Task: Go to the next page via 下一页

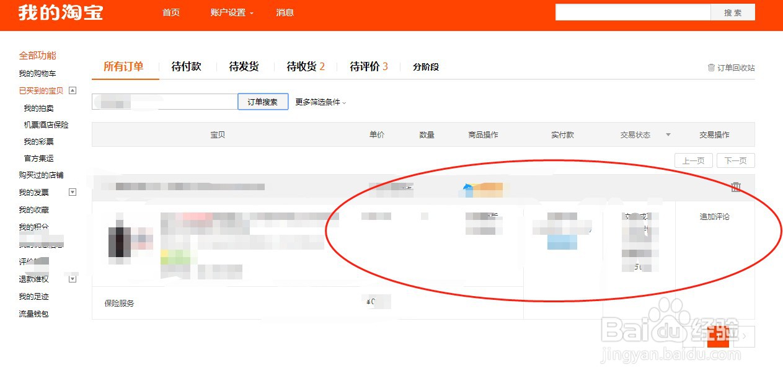Action: 735,160
